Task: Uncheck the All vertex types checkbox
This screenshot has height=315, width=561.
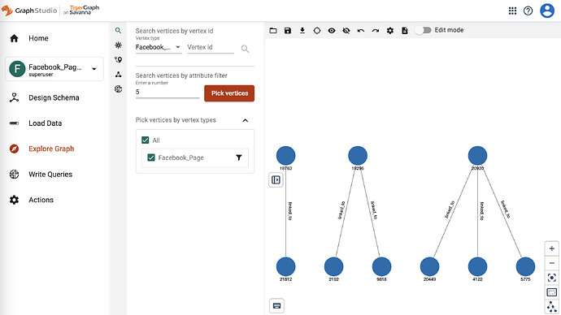Action: click(x=146, y=140)
